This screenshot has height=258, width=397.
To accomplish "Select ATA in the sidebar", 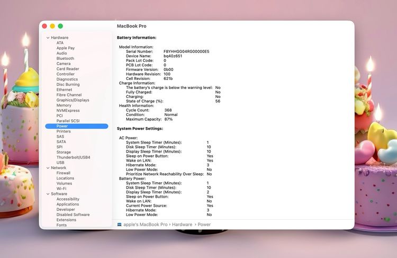I will click(x=60, y=43).
